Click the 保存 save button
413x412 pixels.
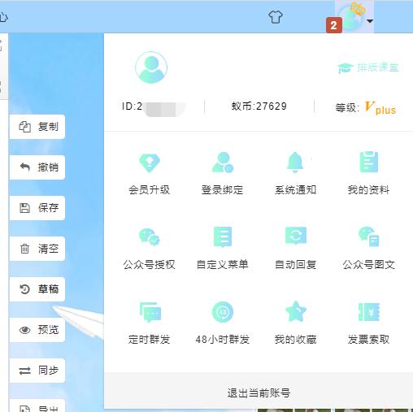tap(37, 208)
